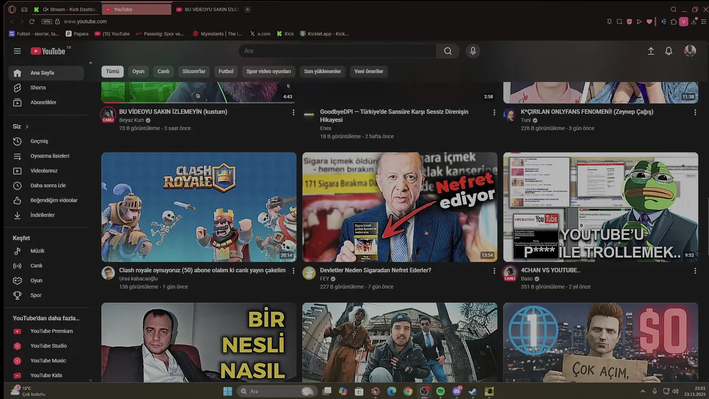
Task: Open Chrome from the taskbar
Action: click(408, 391)
